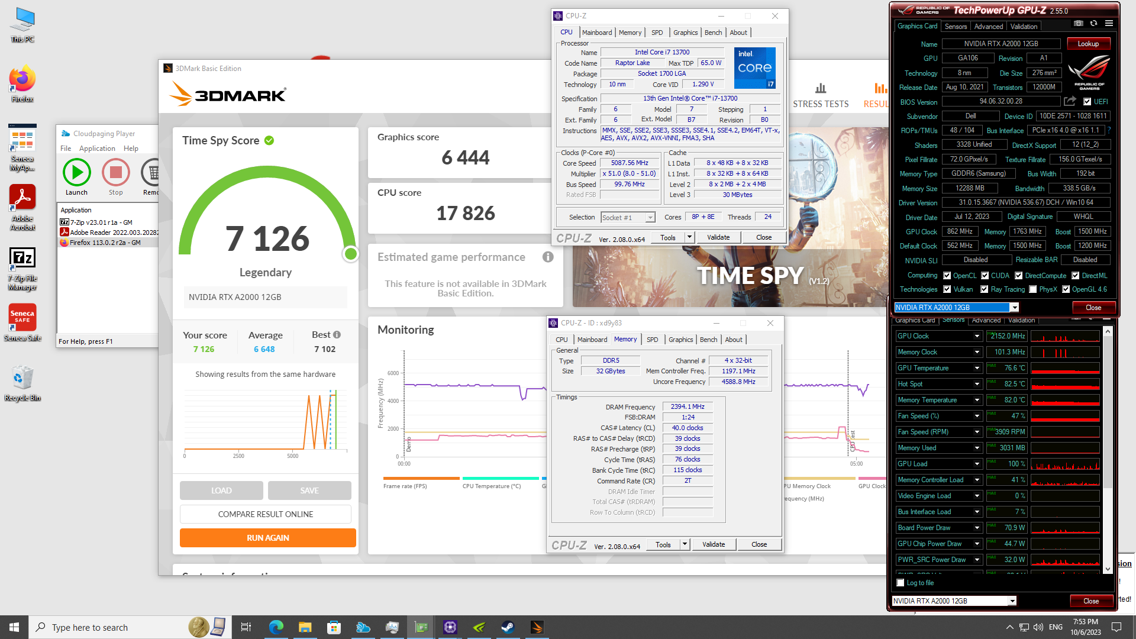
Task: Click the 3DMark taskbar icon
Action: tap(537, 627)
